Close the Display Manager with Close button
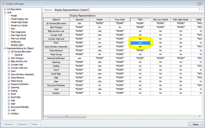Screen dimensions: 205x128 click(x=196, y=124)
